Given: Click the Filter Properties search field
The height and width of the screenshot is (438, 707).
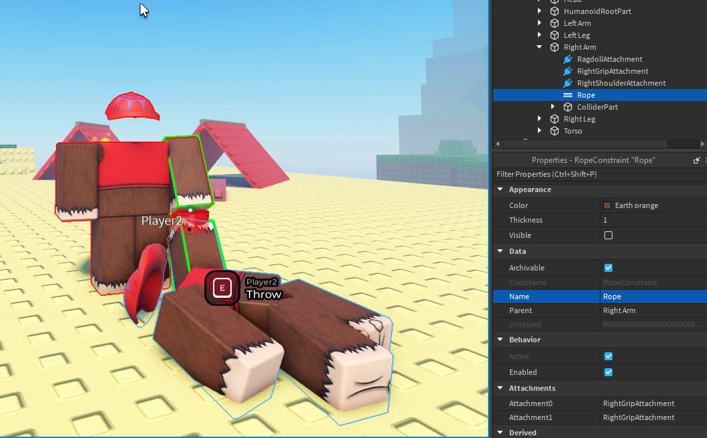Looking at the screenshot, I should pos(600,174).
